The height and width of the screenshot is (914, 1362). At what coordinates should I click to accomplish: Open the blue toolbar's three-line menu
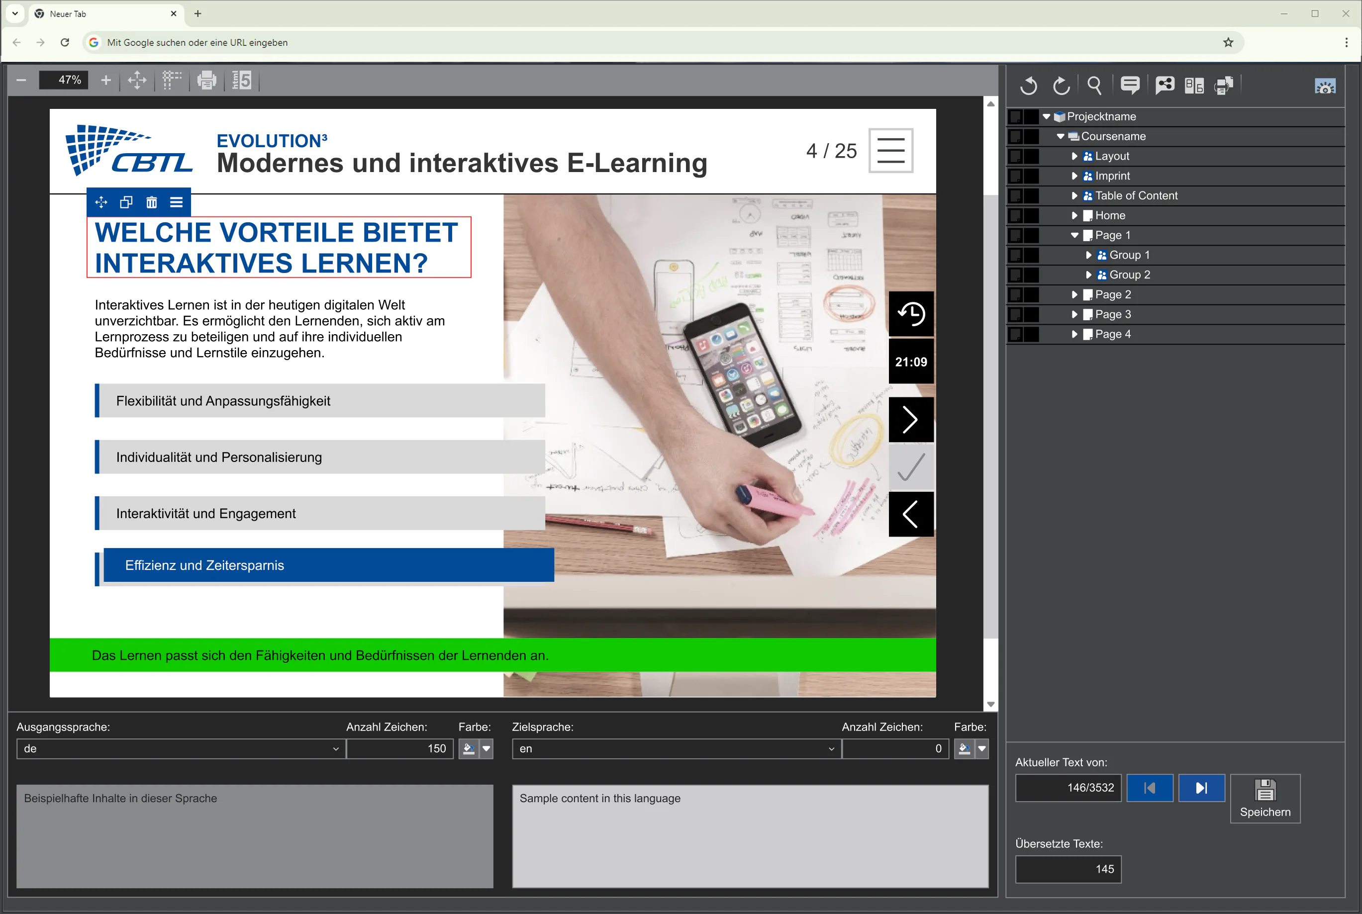pyautogui.click(x=177, y=202)
